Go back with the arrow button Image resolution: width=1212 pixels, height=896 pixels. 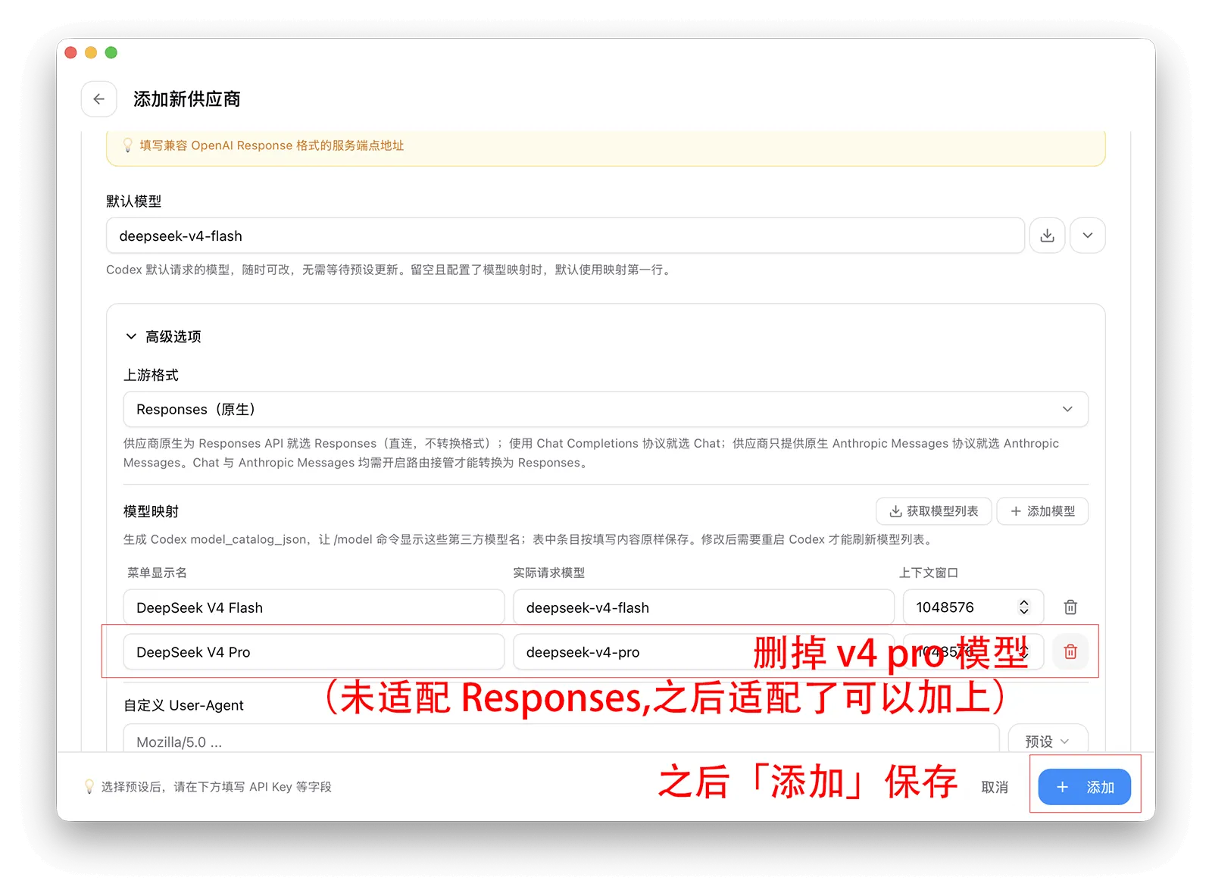point(99,99)
